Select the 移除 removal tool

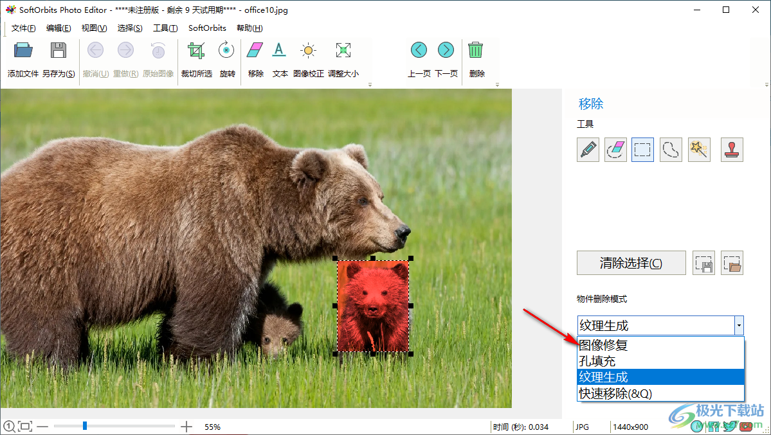(255, 58)
